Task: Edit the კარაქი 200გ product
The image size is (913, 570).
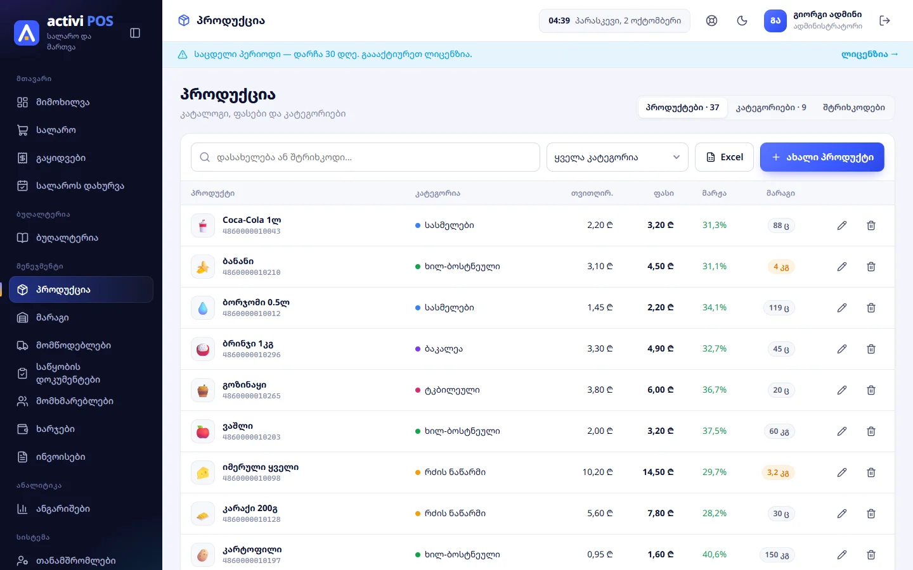Action: (842, 514)
